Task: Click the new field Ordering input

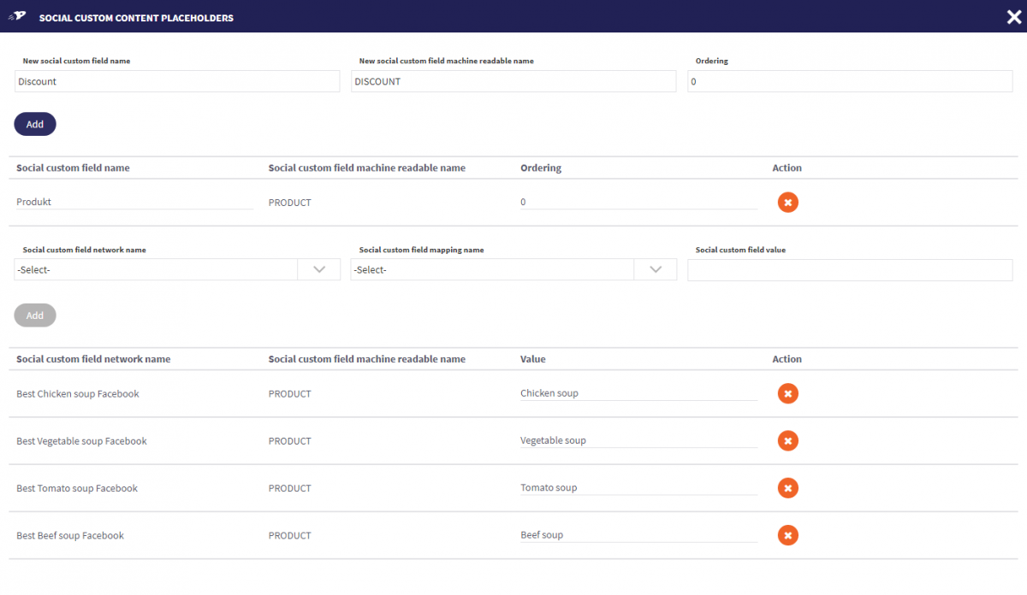Action: point(850,81)
